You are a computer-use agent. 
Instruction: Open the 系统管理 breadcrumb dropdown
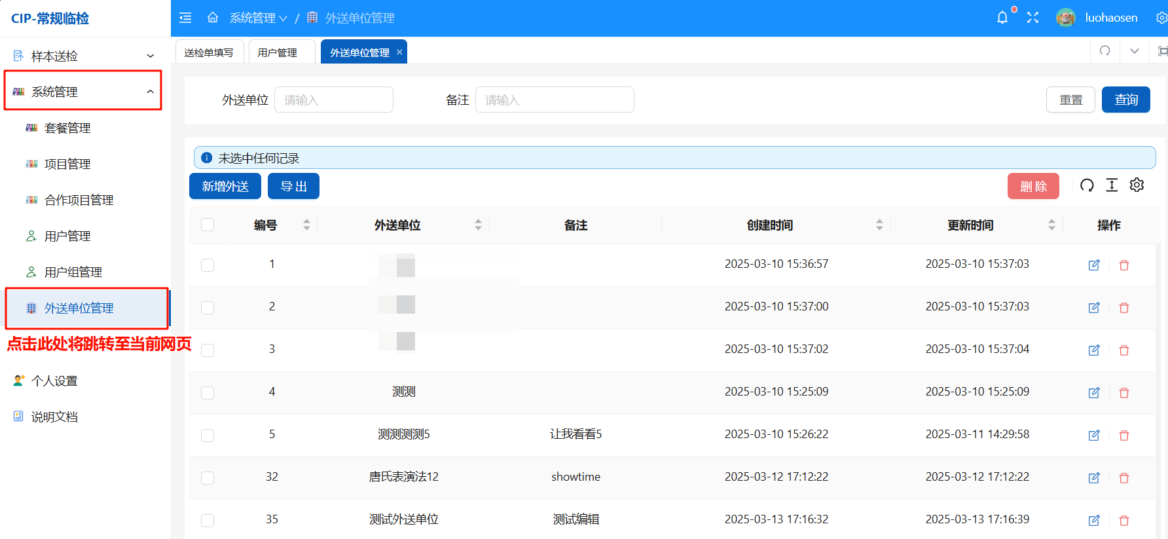(x=258, y=18)
